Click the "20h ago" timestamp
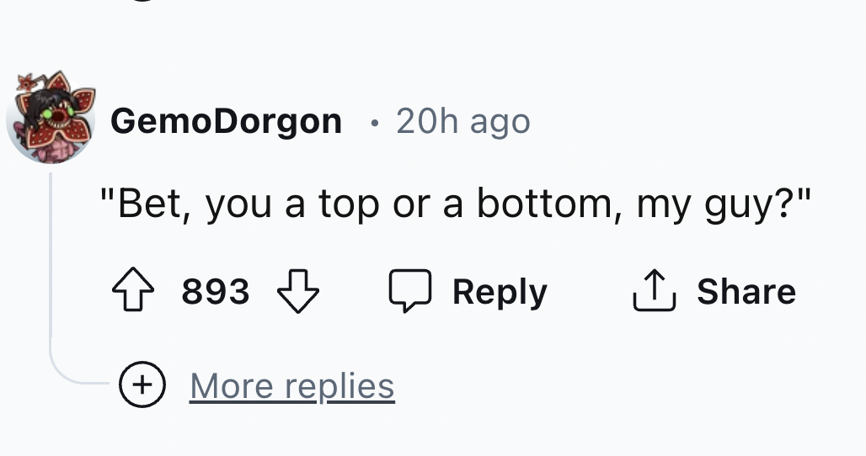Image resolution: width=866 pixels, height=456 pixels. click(x=462, y=121)
